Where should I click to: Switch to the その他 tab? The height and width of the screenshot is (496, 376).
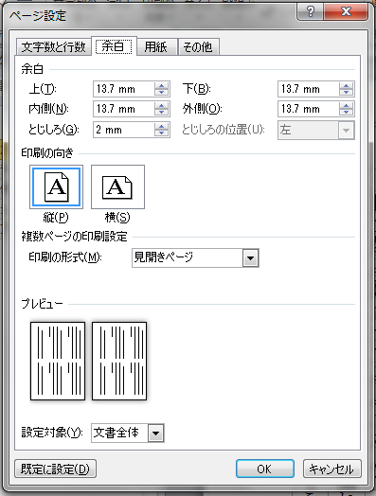198,46
